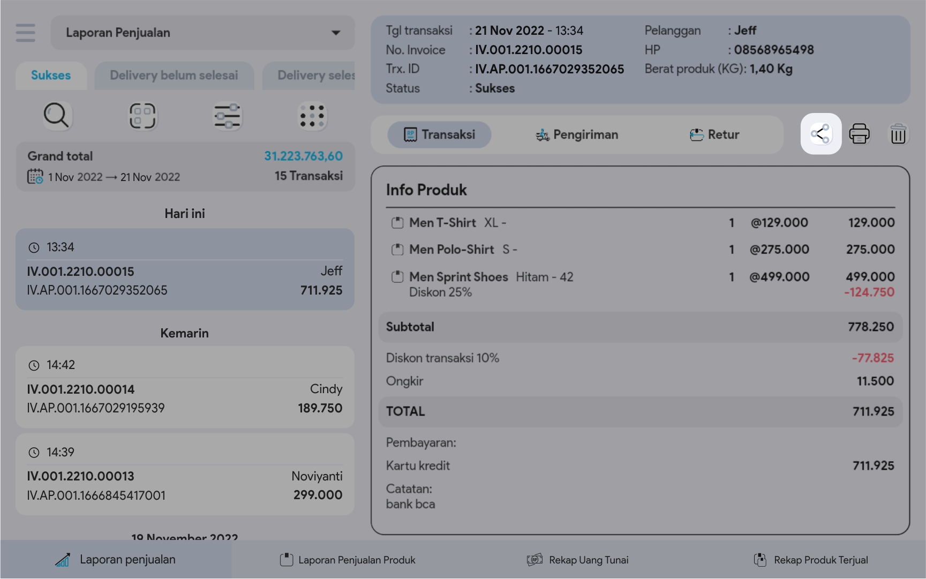
Task: Print the invoice using printer icon
Action: 859,134
